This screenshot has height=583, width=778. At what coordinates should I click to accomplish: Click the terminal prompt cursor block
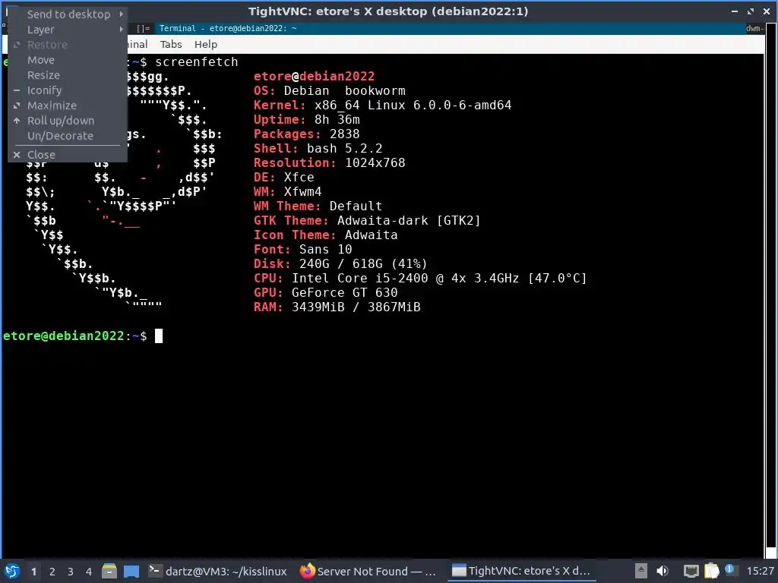pos(159,336)
